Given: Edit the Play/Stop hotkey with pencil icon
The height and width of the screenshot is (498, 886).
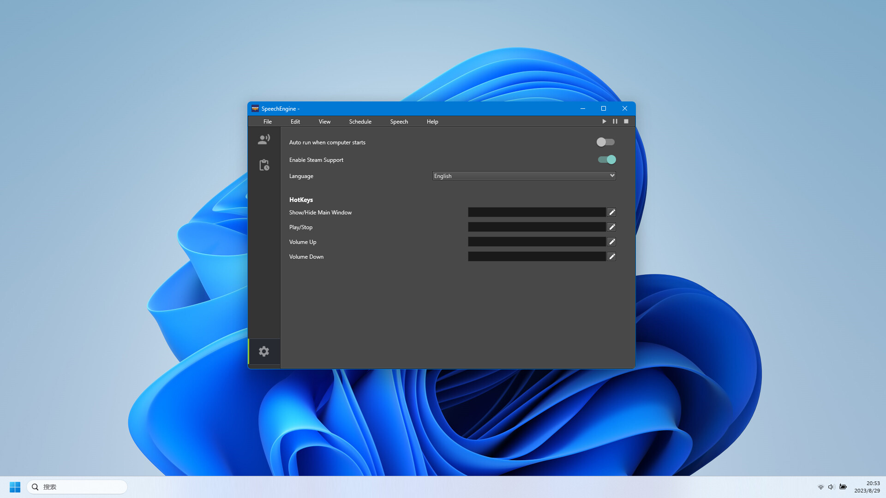Looking at the screenshot, I should point(611,227).
